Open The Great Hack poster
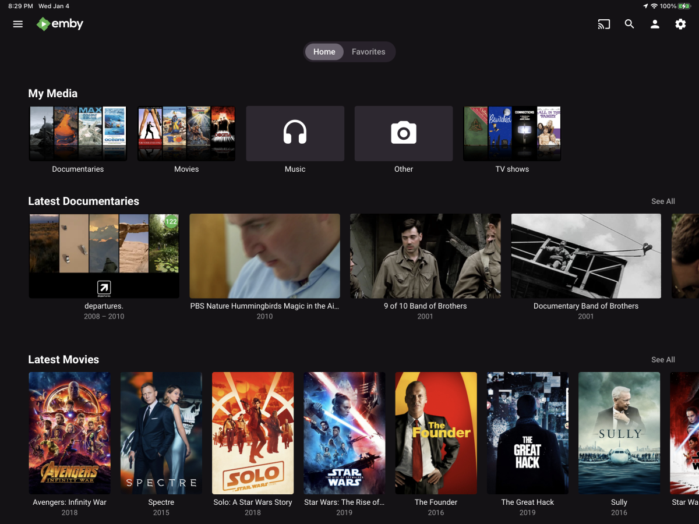Image resolution: width=699 pixels, height=524 pixels. (528, 433)
